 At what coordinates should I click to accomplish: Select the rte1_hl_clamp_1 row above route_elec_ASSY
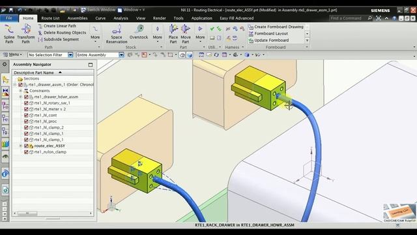click(53, 140)
